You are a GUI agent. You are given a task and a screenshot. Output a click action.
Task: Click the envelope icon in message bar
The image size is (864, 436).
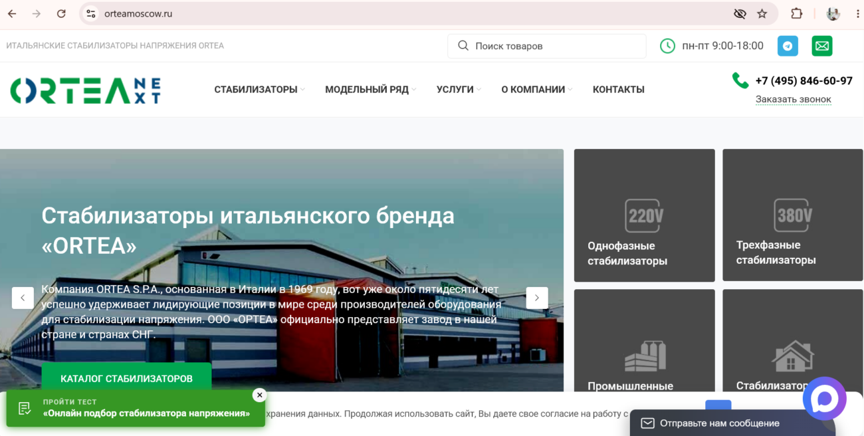(647, 423)
